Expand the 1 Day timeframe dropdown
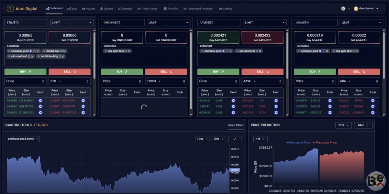389x194 pixels. point(202,139)
